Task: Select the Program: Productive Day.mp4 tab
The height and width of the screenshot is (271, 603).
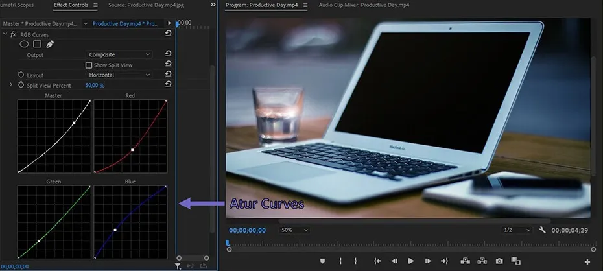Action: pos(261,5)
